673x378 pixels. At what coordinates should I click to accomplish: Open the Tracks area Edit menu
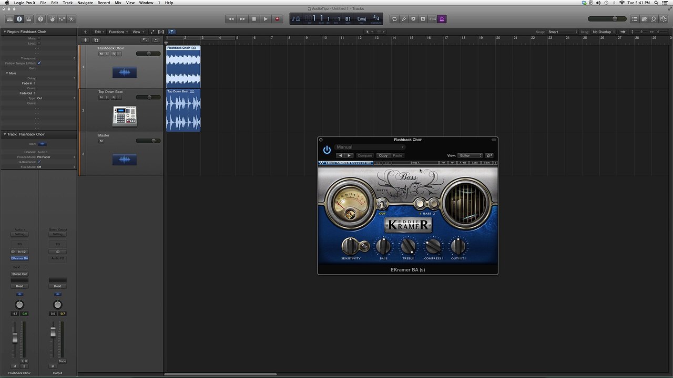(99, 32)
